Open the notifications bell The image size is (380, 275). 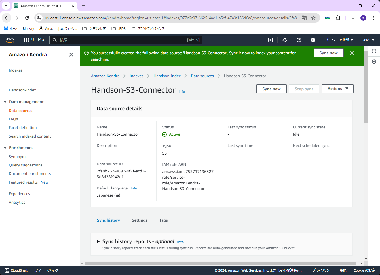pyautogui.click(x=285, y=40)
